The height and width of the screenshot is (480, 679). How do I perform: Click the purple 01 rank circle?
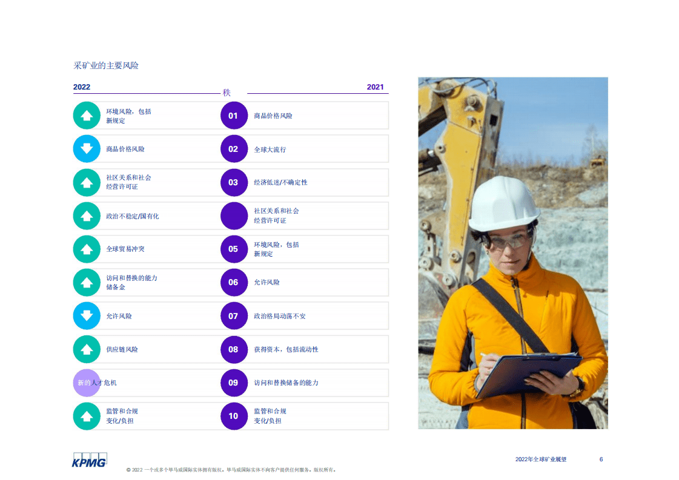[x=234, y=116]
